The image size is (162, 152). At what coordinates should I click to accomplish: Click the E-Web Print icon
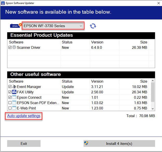(x=14, y=108)
